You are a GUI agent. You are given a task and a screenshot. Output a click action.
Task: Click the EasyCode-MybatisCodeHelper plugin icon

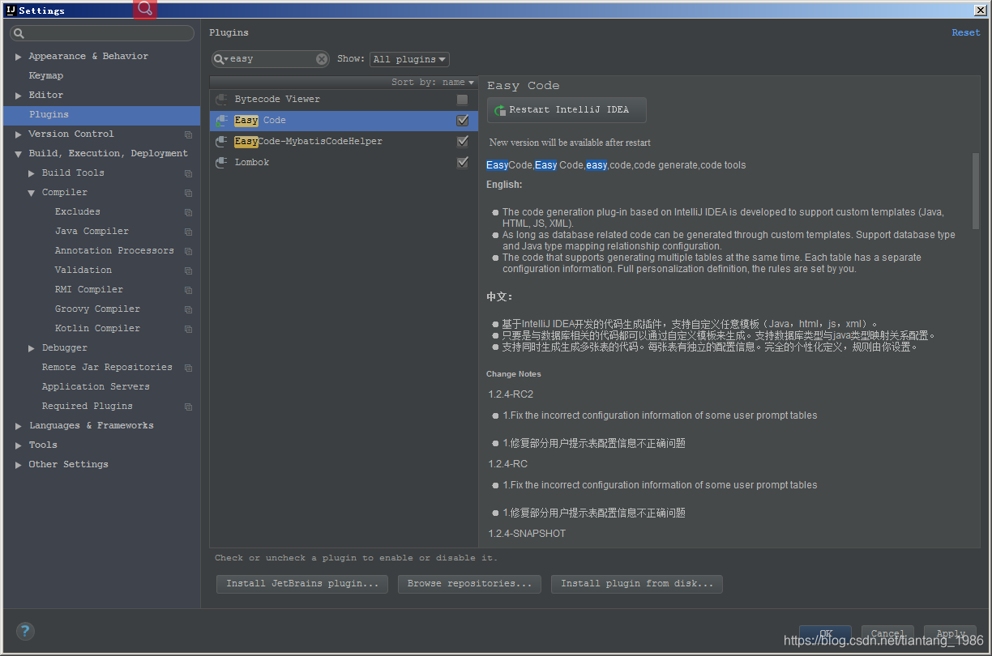tap(221, 142)
